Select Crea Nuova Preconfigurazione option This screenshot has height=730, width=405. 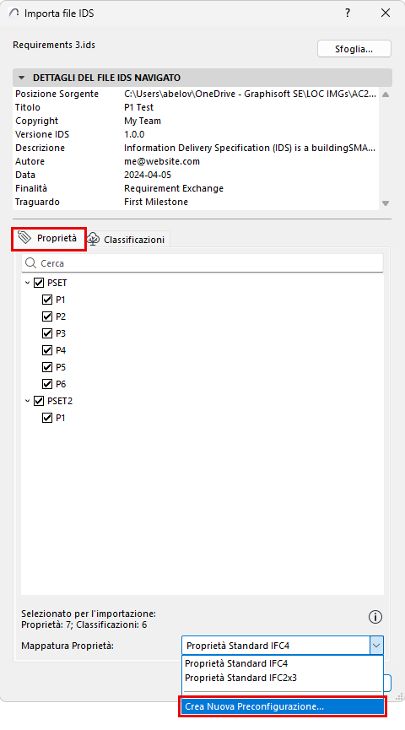282,706
